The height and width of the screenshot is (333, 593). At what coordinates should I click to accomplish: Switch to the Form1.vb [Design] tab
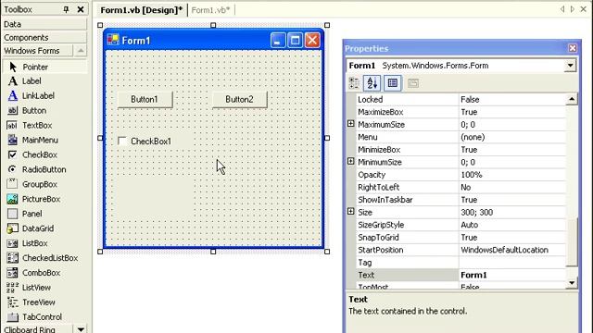click(x=141, y=10)
